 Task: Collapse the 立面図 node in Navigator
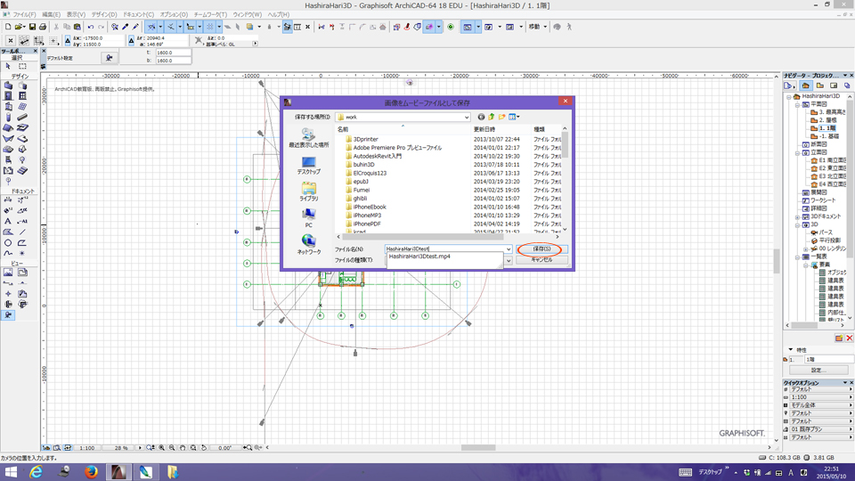pyautogui.click(x=797, y=152)
